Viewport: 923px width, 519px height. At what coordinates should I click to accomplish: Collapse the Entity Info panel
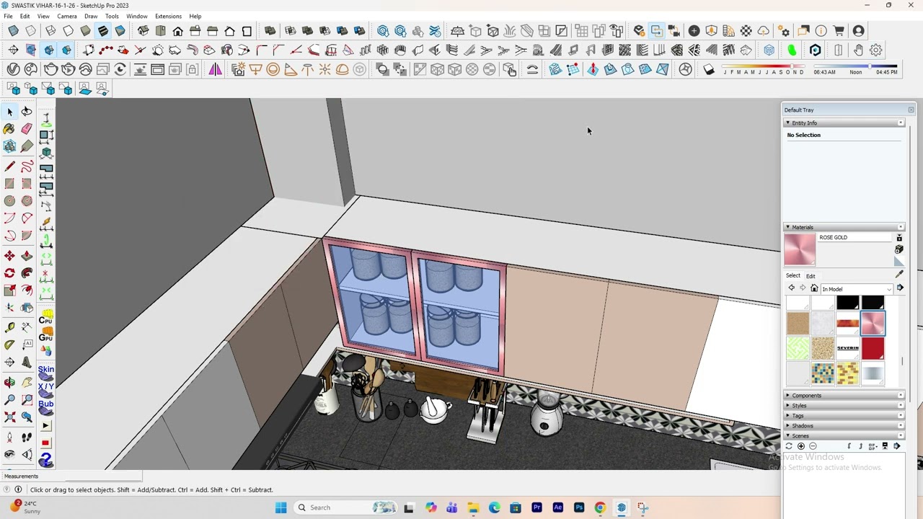click(844, 123)
